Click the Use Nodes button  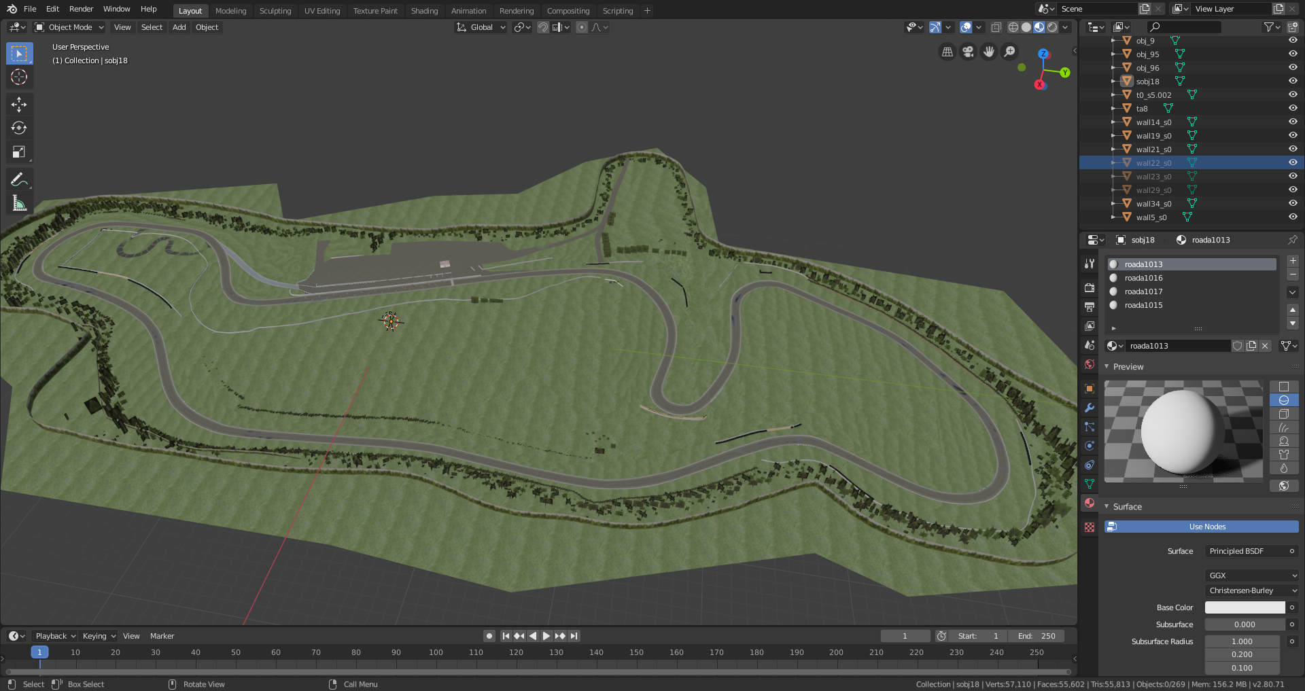point(1207,527)
